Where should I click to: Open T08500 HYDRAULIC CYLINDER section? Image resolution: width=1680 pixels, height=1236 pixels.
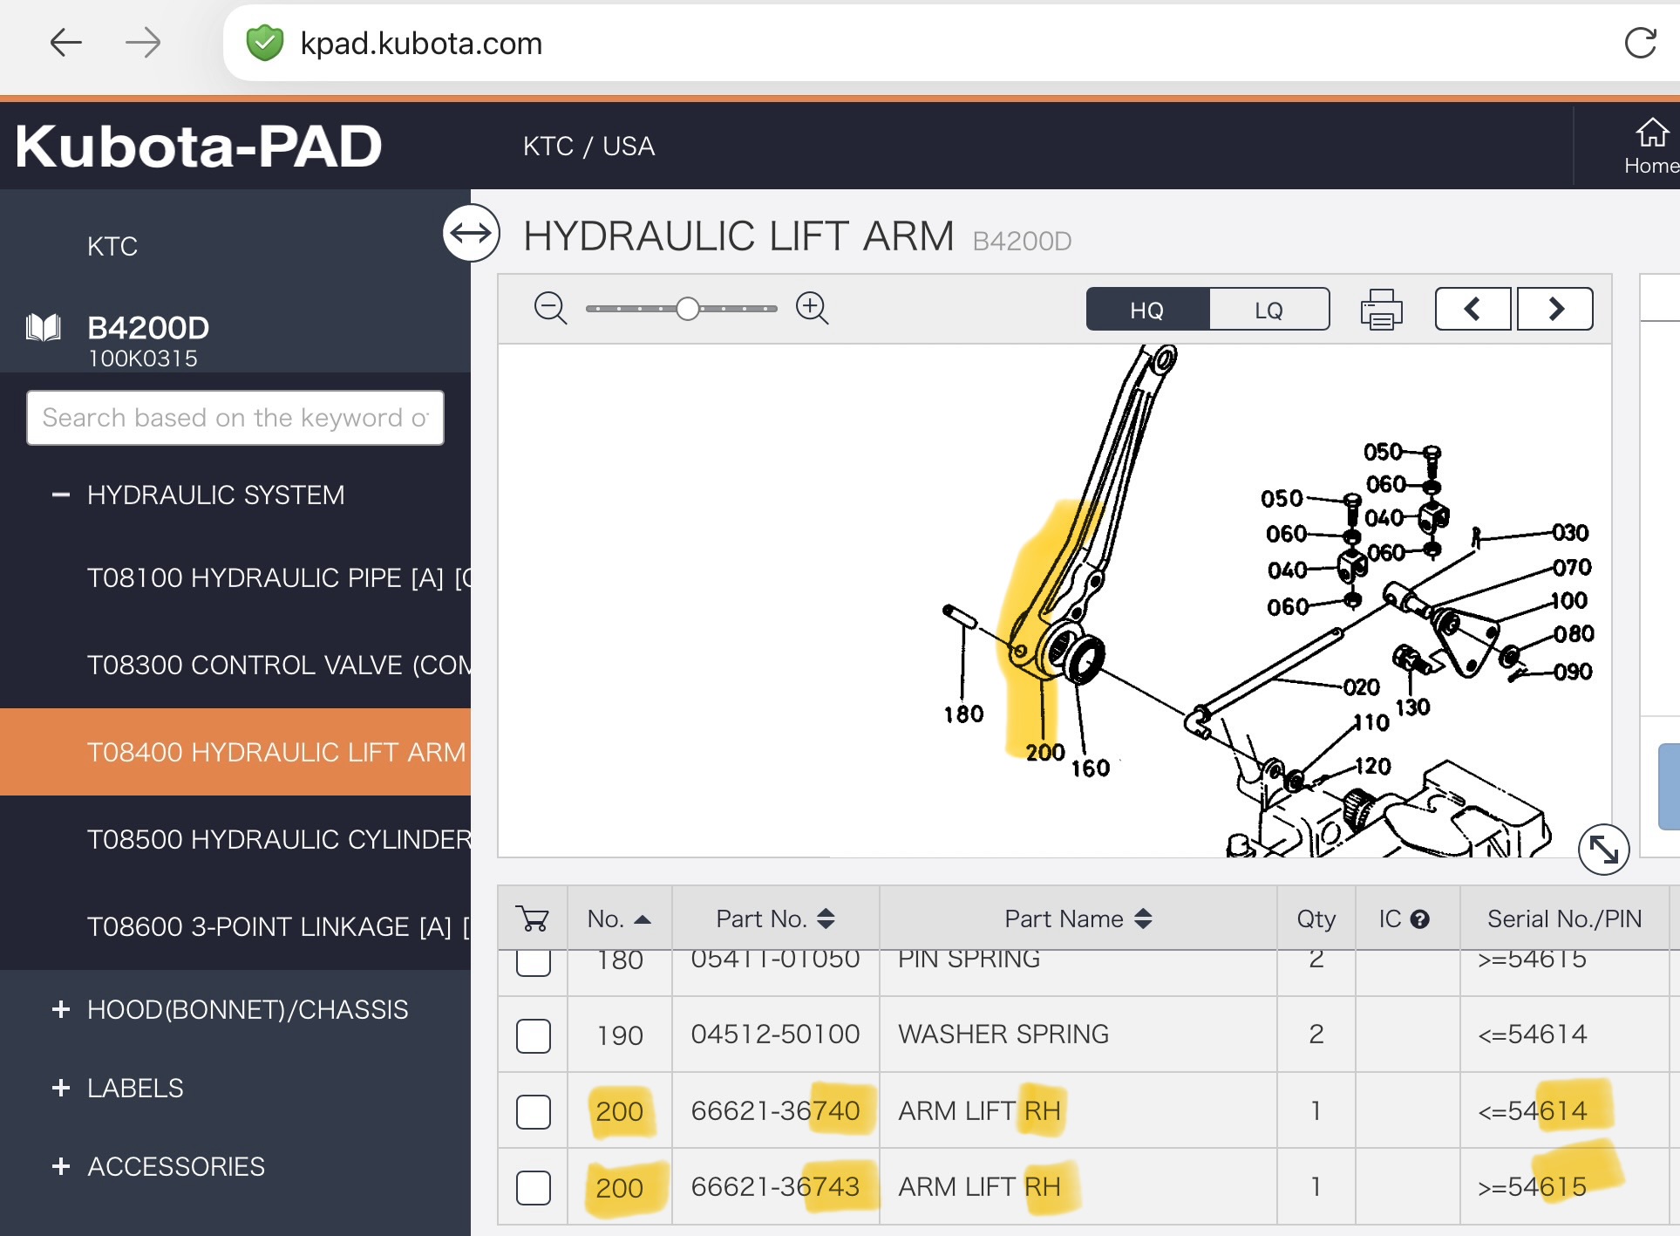(x=279, y=839)
